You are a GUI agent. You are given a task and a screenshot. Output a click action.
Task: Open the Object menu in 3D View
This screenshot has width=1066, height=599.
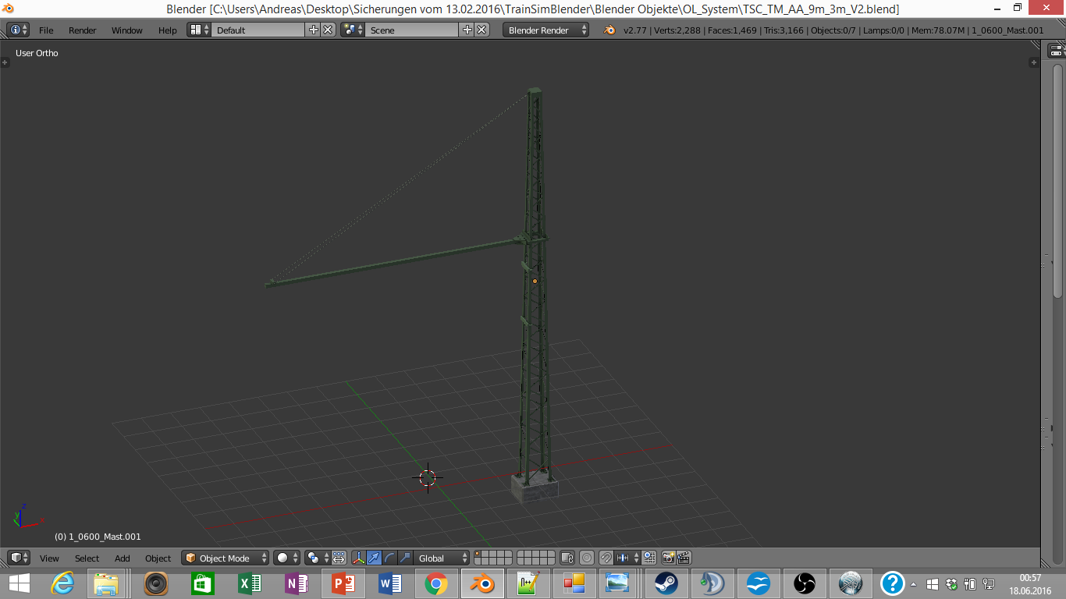pos(158,558)
